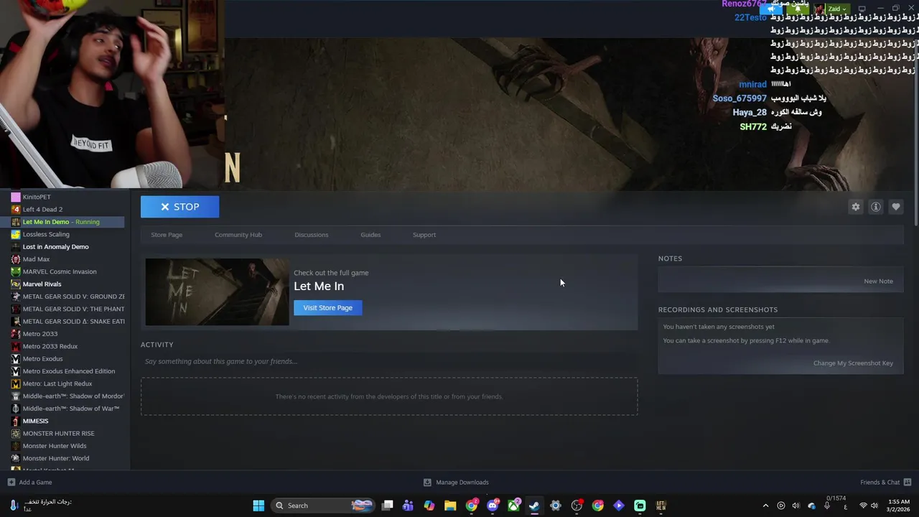This screenshot has width=919, height=517.
Task: Select the KinitoPET game icon in library
Action: [x=16, y=197]
